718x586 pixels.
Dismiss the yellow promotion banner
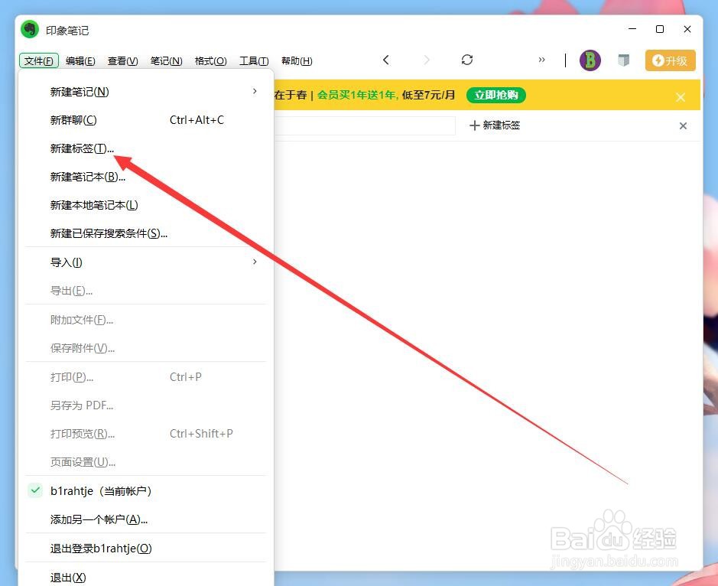point(681,97)
